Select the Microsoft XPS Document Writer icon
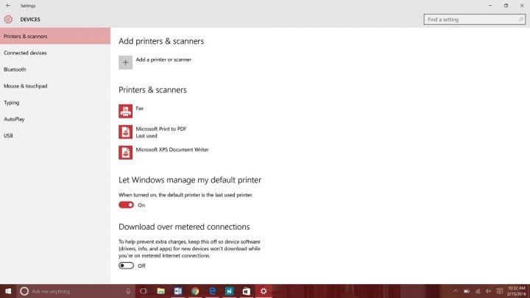The height and width of the screenshot is (298, 530). pyautogui.click(x=125, y=152)
